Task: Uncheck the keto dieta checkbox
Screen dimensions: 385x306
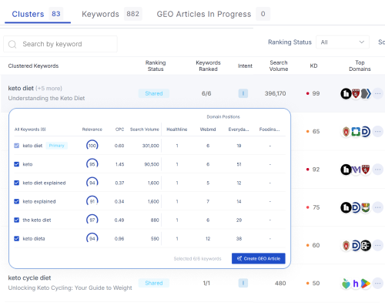Action: pos(17,238)
